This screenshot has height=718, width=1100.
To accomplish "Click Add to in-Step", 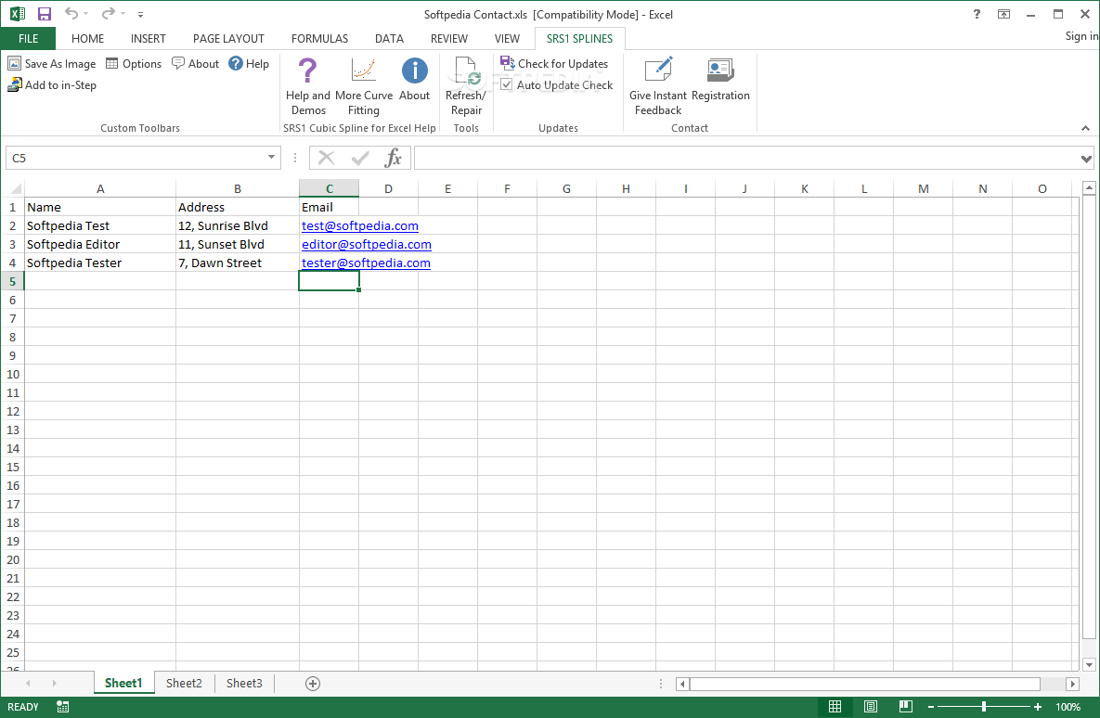I will [x=52, y=84].
